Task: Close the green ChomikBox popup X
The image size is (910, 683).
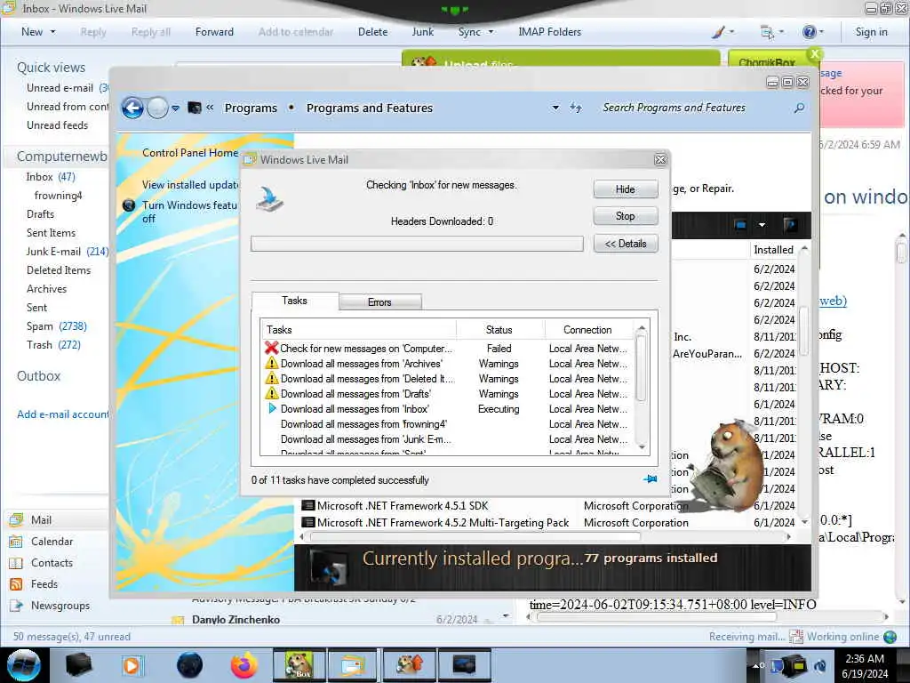Action: [x=815, y=54]
